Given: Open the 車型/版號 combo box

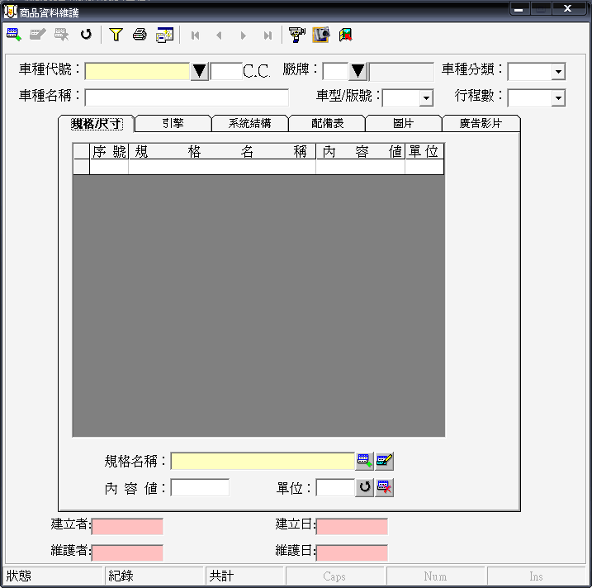Looking at the screenshot, I should tap(426, 98).
